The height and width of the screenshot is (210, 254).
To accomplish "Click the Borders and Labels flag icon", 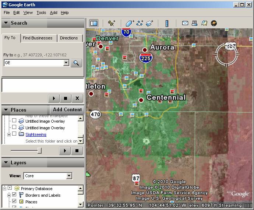I will [x=21, y=195].
